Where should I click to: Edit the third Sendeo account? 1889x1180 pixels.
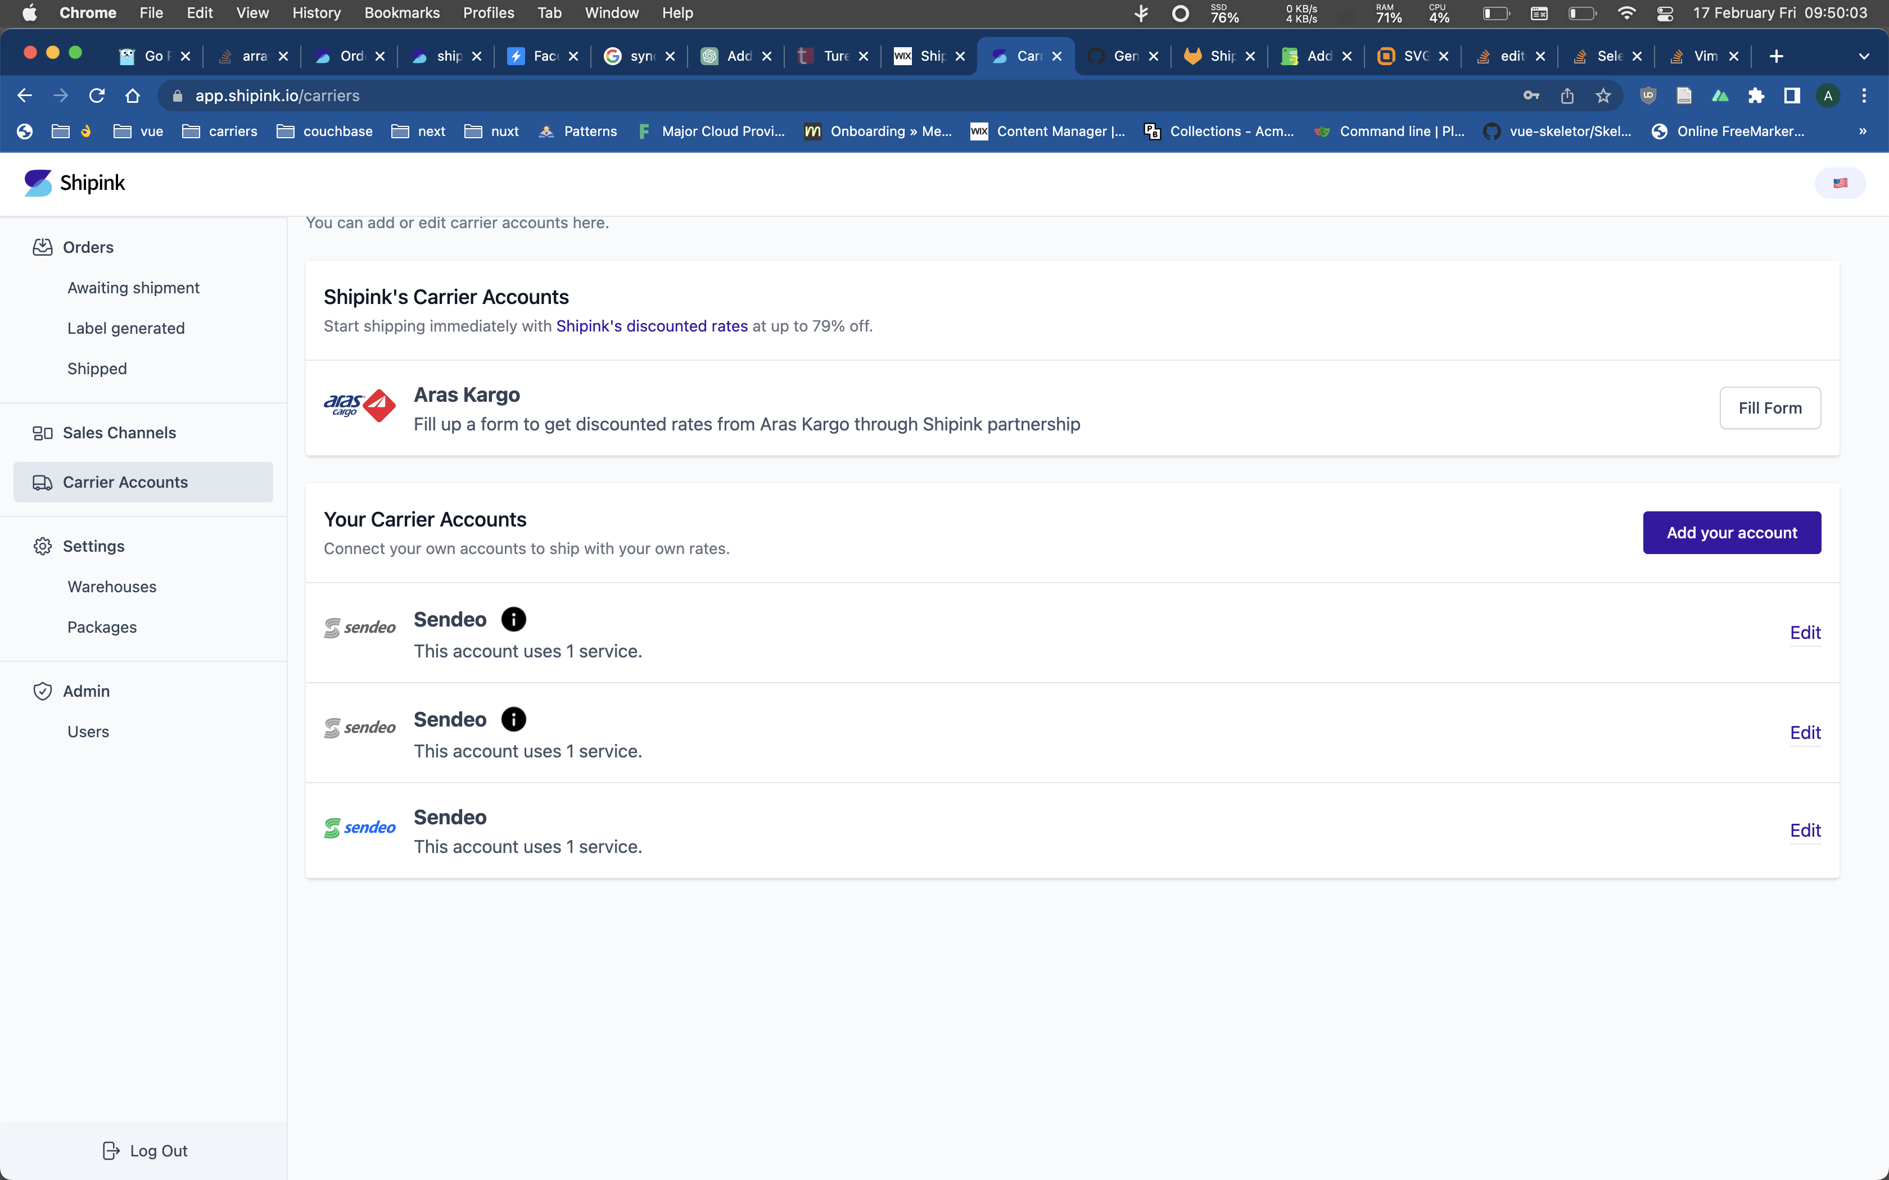1804,830
